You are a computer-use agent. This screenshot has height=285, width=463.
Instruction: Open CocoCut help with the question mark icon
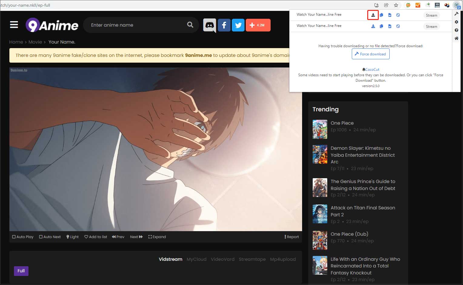coord(456,30)
